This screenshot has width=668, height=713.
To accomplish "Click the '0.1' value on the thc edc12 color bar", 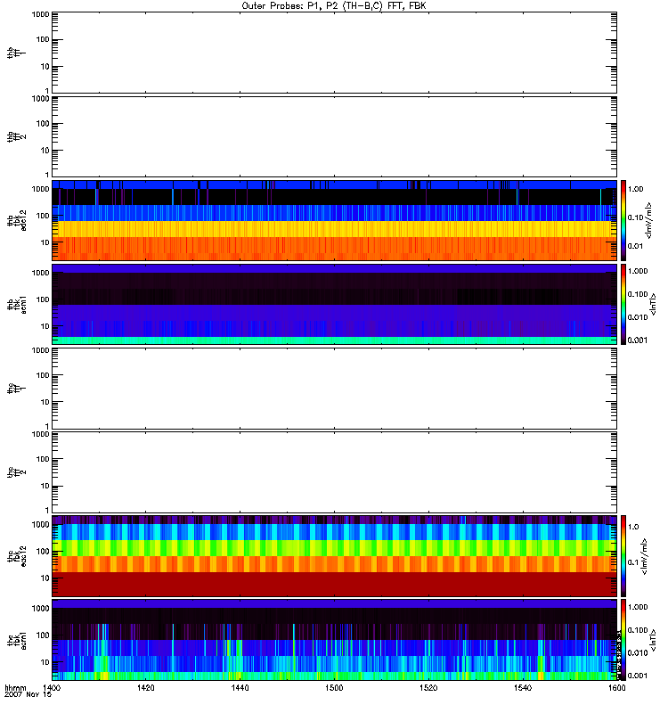I will 633,562.
